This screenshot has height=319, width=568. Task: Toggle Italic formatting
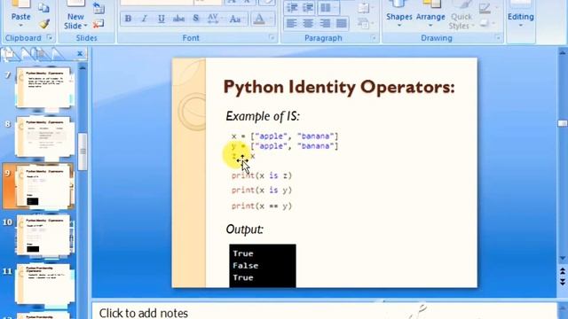point(144,19)
